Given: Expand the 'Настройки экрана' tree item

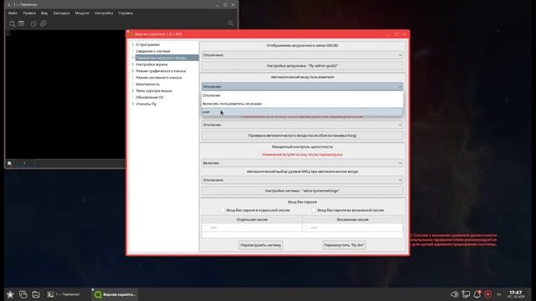Looking at the screenshot, I should [133, 64].
